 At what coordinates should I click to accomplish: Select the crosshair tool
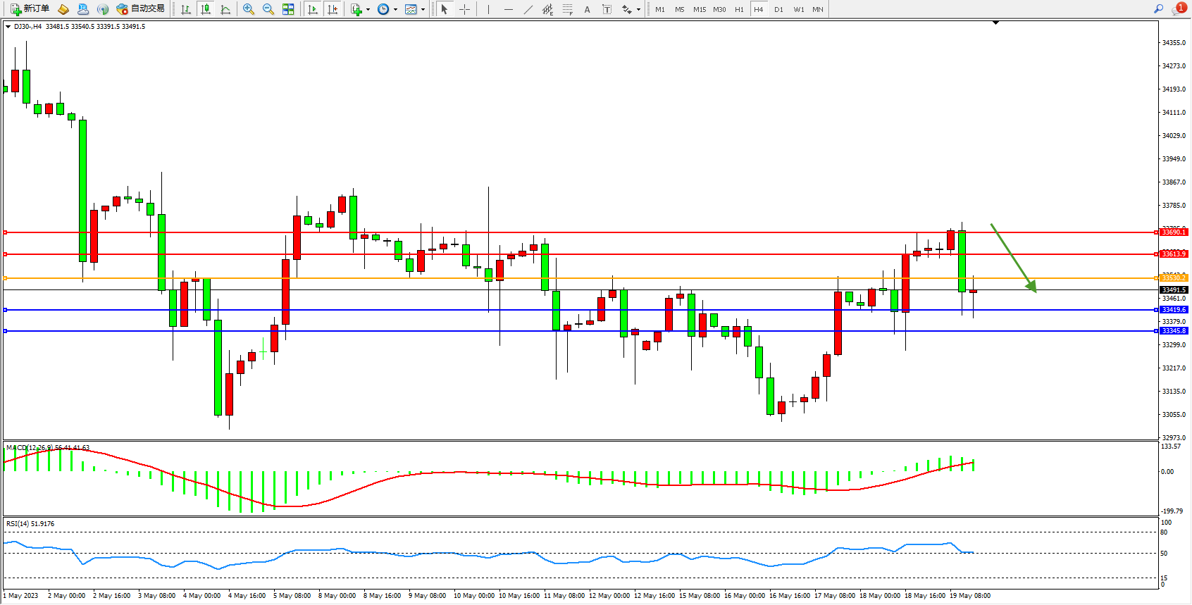(x=465, y=9)
